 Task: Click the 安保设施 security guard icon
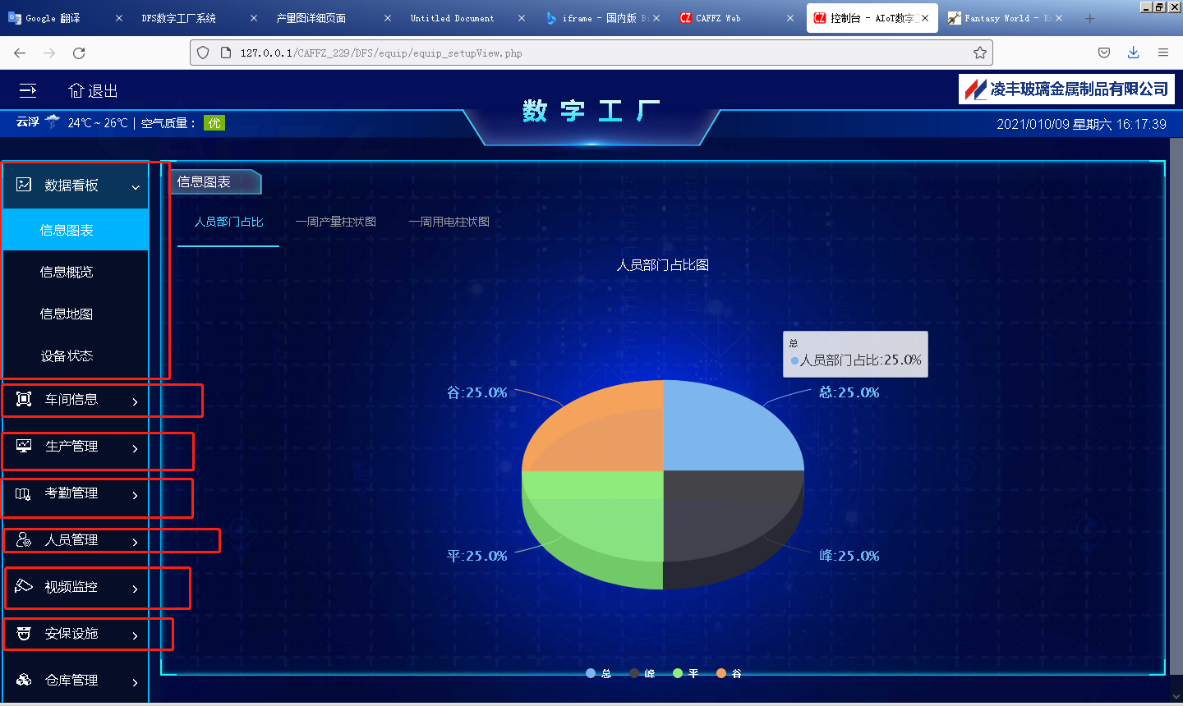[x=22, y=633]
